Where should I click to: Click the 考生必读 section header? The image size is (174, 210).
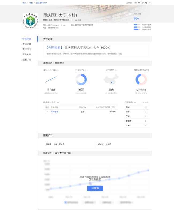coord(95,39)
